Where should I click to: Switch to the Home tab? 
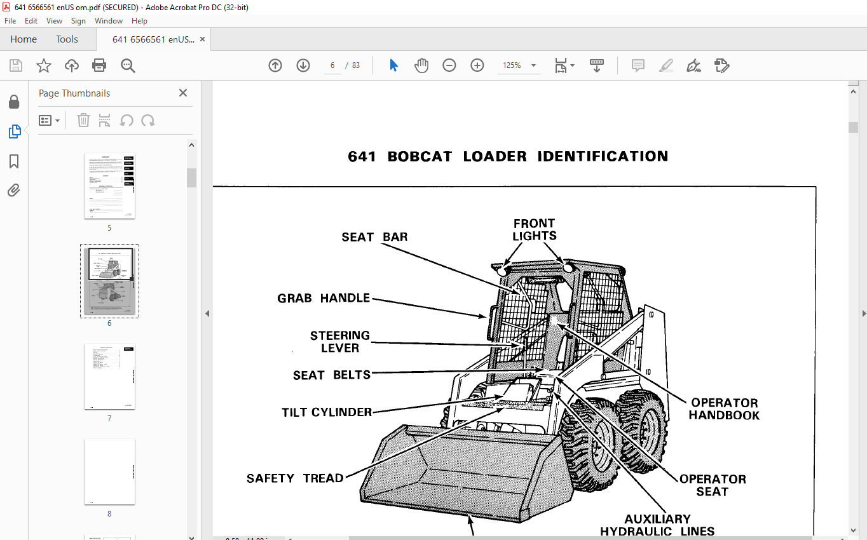coord(24,39)
